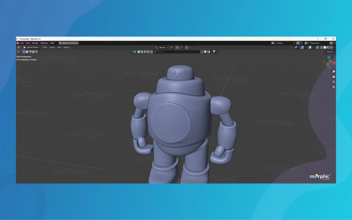Open the Help menu
Image resolution: width=352 pixels, height=220 pixels.
point(52,43)
